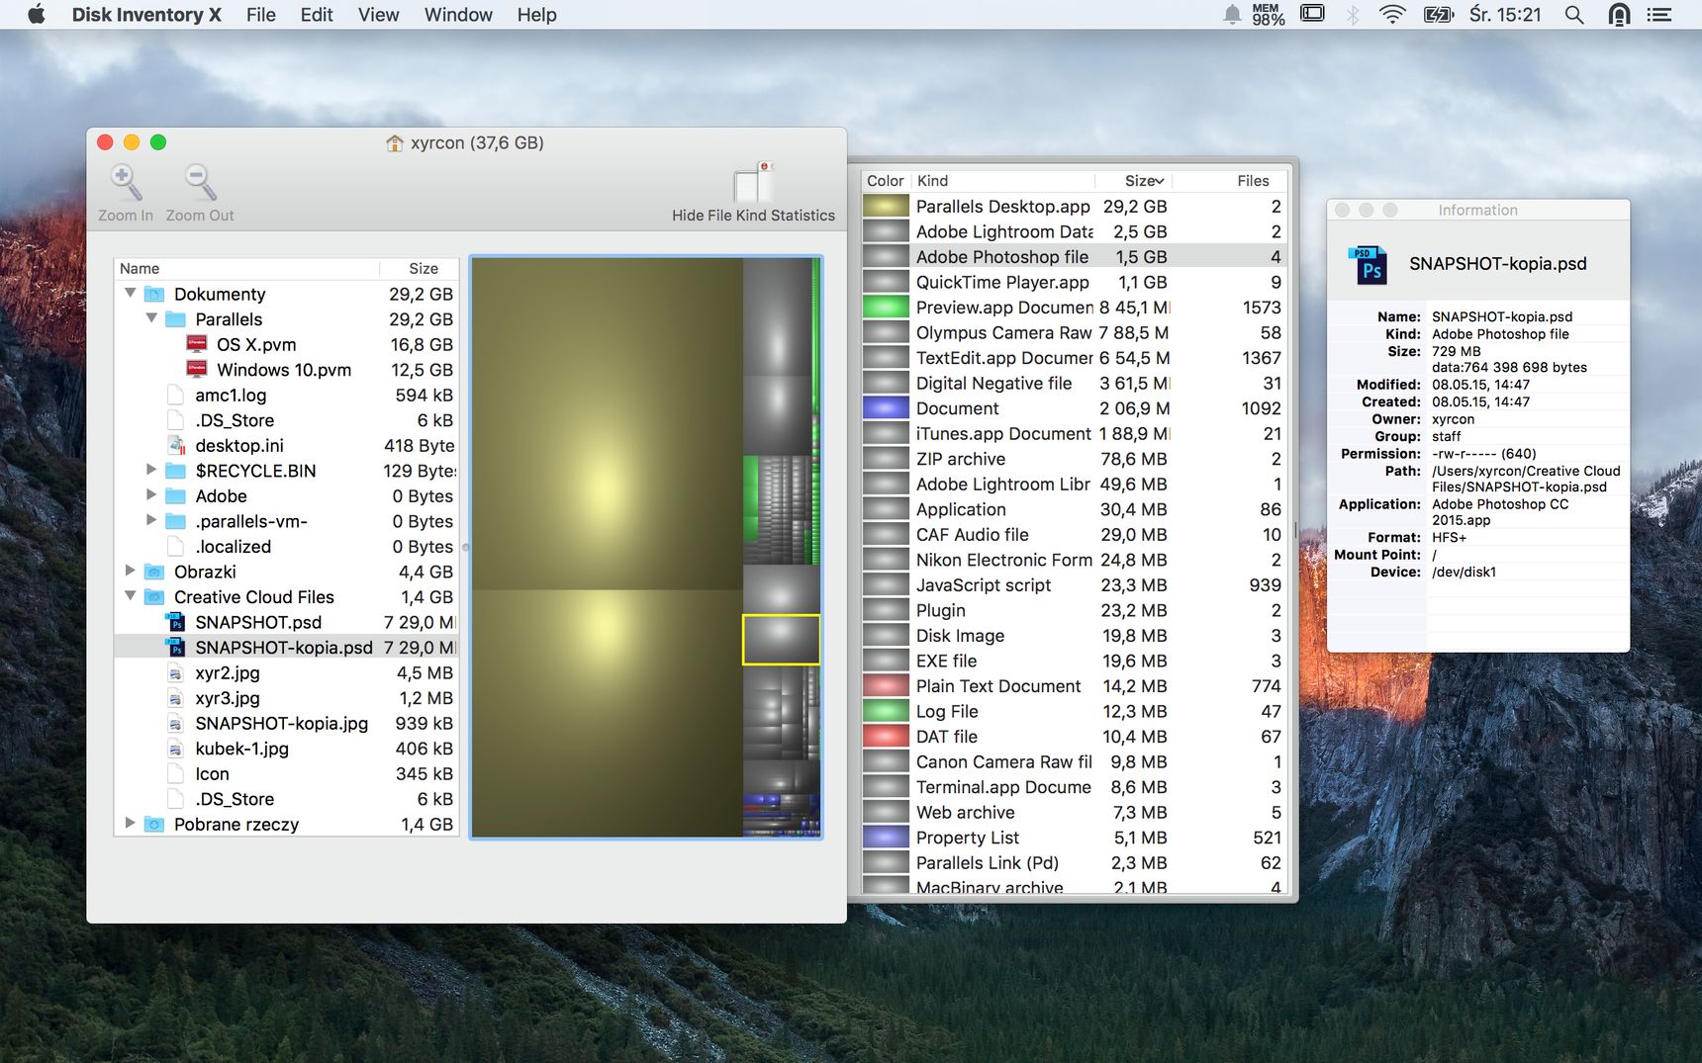This screenshot has width=1702, height=1063.
Task: Click the Preview.app Document green color swatch
Action: pos(886,308)
